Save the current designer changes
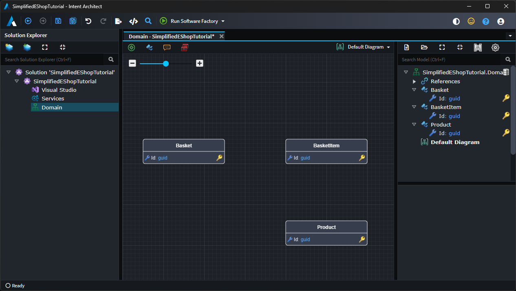 click(x=58, y=21)
